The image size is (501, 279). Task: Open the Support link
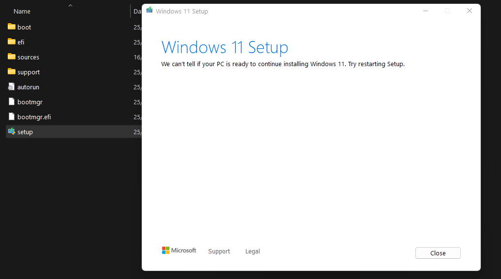coord(219,251)
